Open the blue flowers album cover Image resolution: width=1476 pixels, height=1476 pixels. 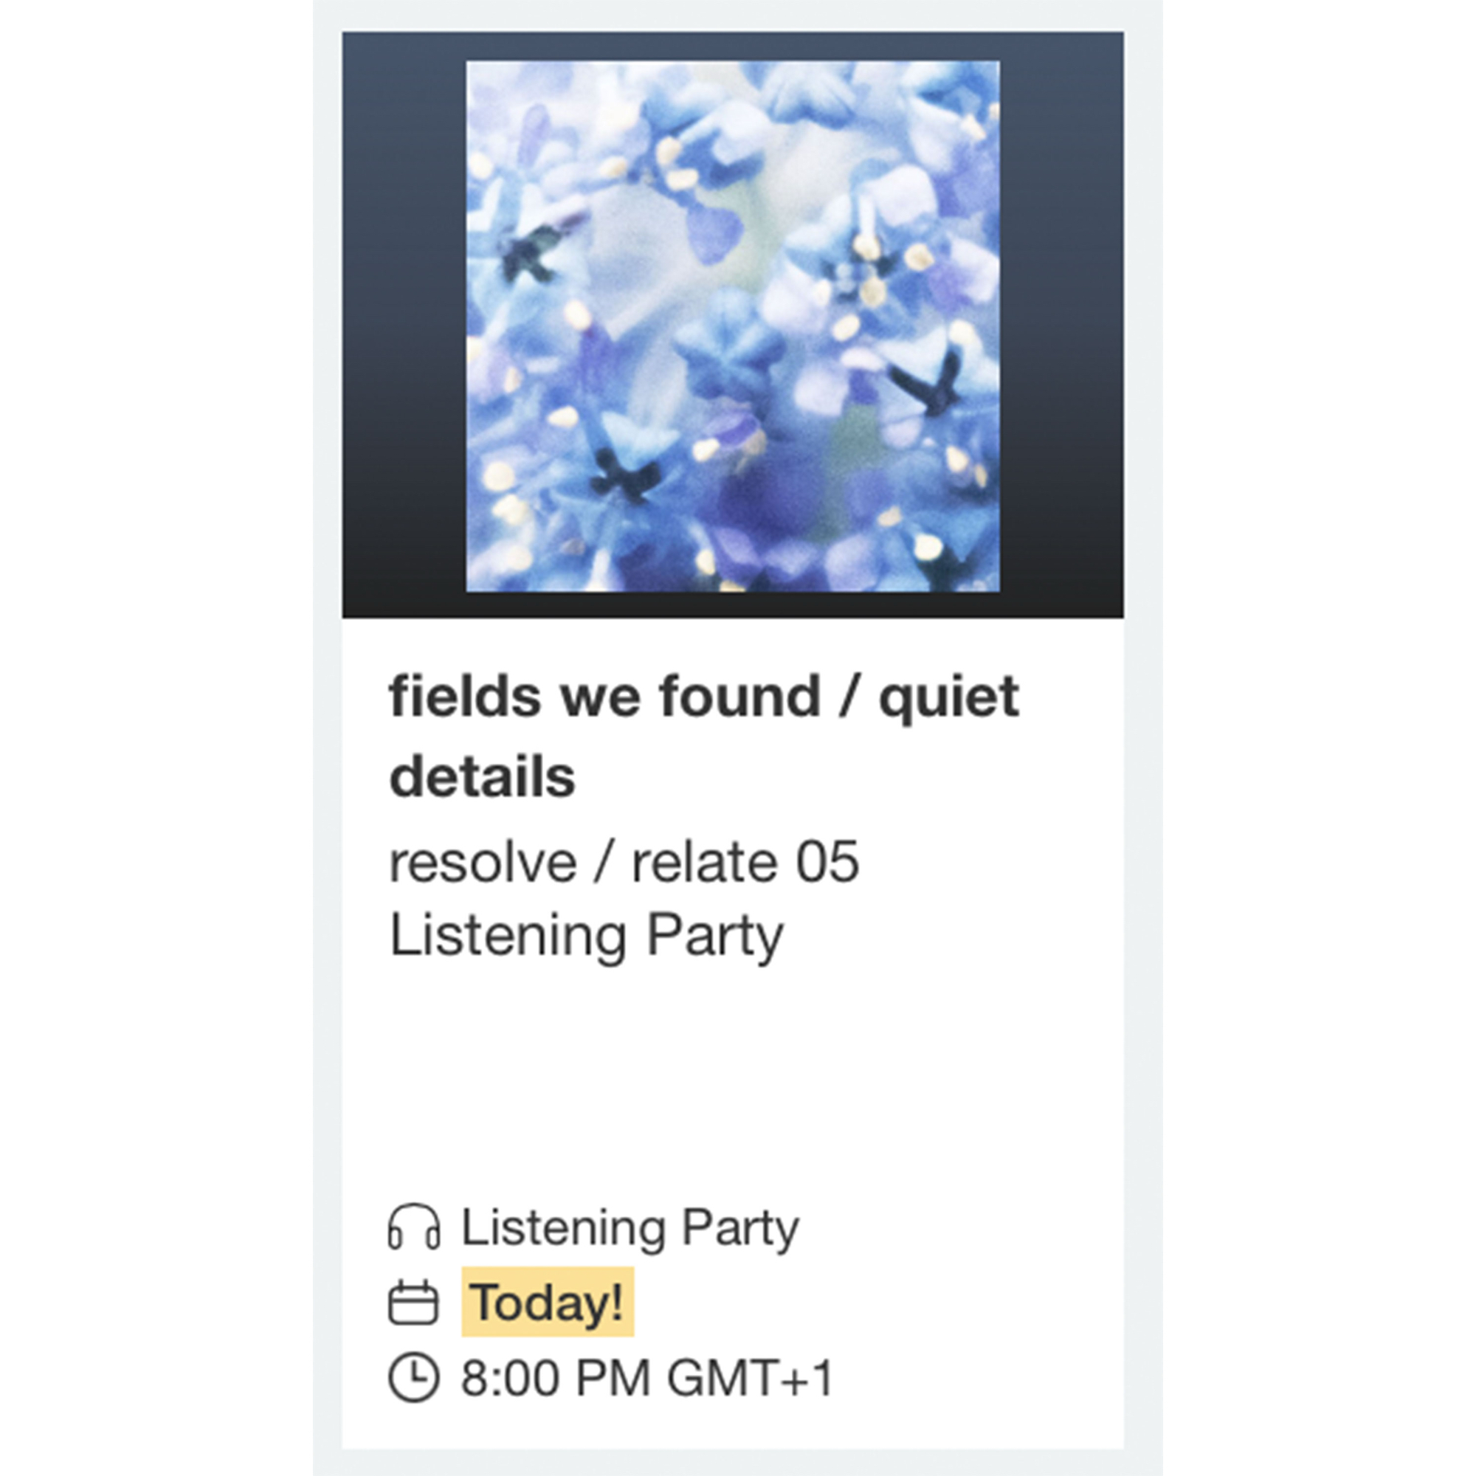(x=733, y=326)
